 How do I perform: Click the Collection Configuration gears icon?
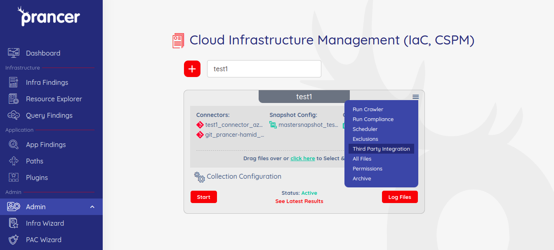(x=200, y=177)
